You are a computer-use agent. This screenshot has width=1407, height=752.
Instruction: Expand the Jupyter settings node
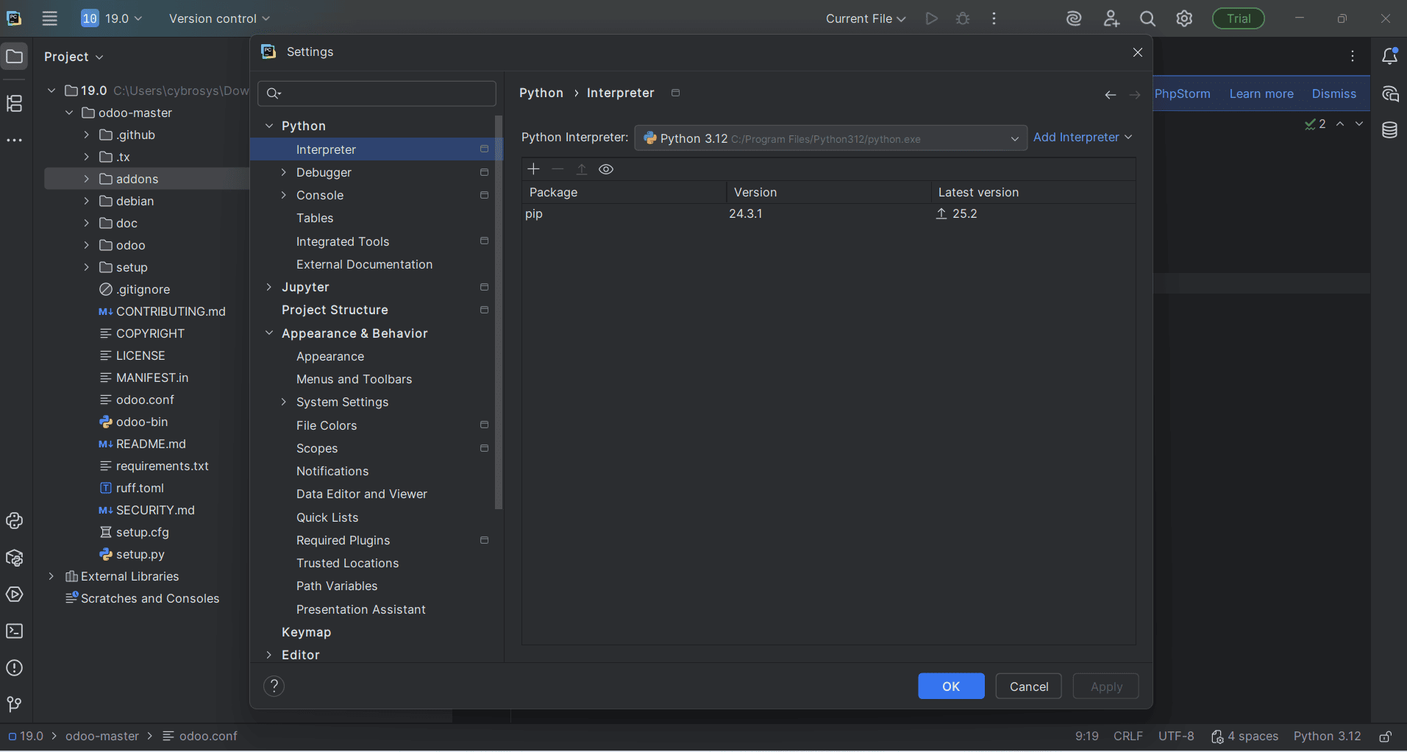coord(269,287)
